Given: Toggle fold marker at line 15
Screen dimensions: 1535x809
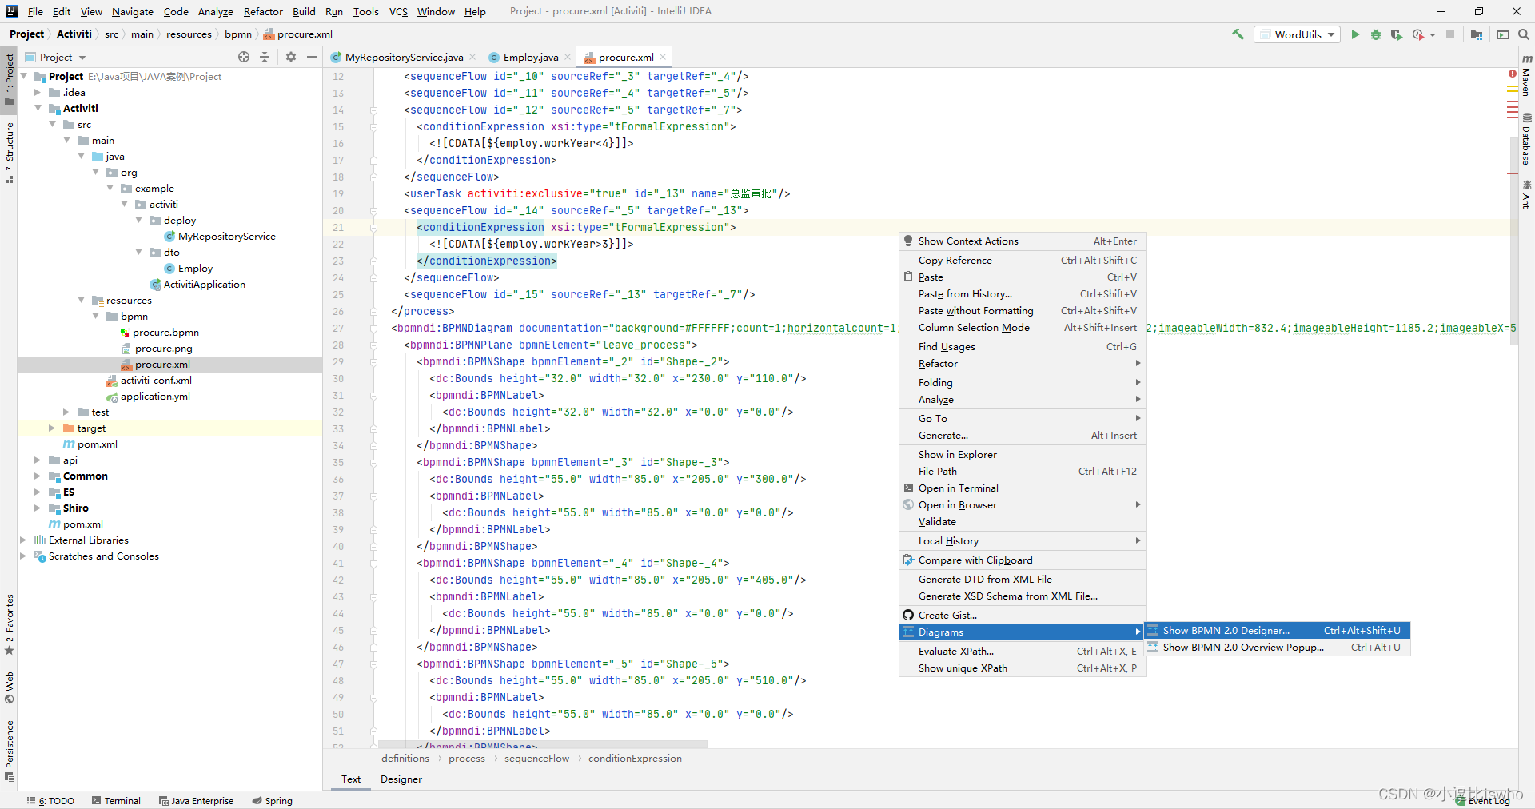Looking at the screenshot, I should click(x=373, y=126).
